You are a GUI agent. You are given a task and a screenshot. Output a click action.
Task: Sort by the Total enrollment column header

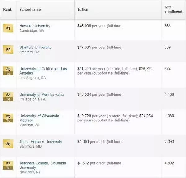(173, 9)
